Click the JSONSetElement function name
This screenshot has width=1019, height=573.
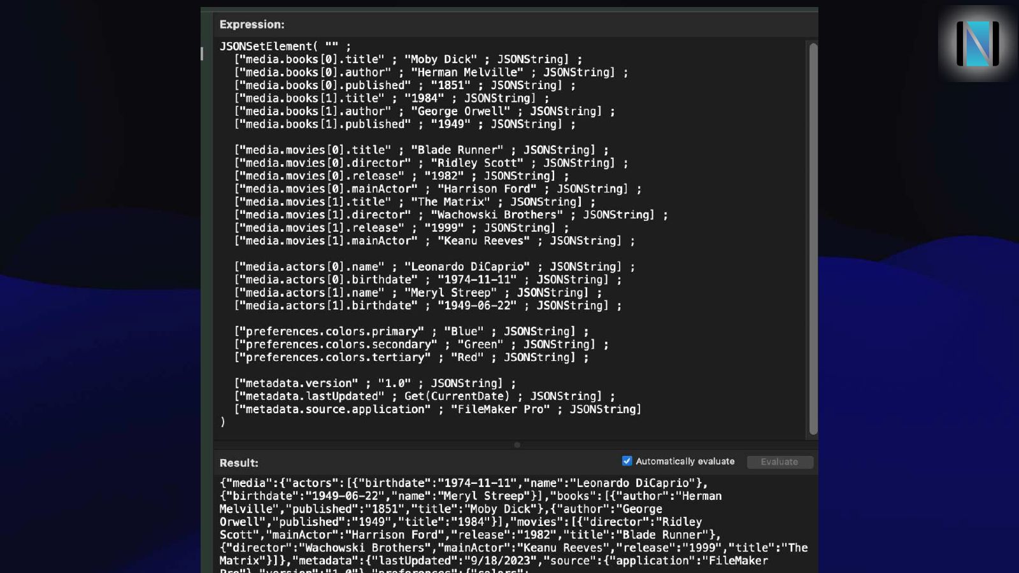[266, 46]
